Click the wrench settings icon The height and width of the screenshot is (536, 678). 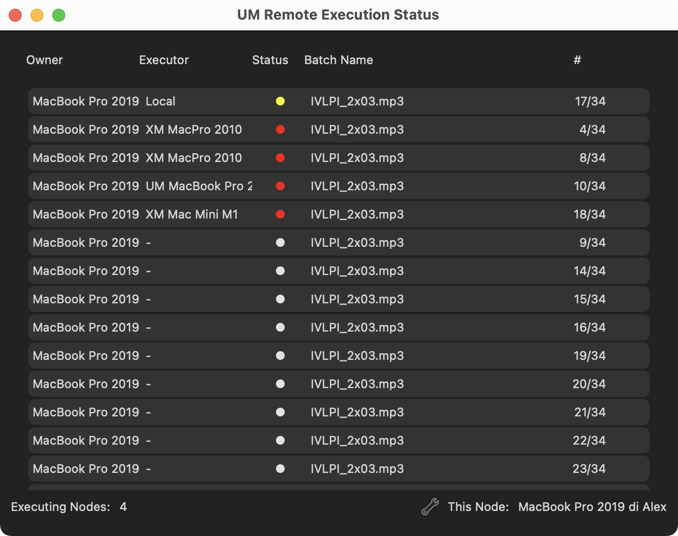pyautogui.click(x=430, y=507)
